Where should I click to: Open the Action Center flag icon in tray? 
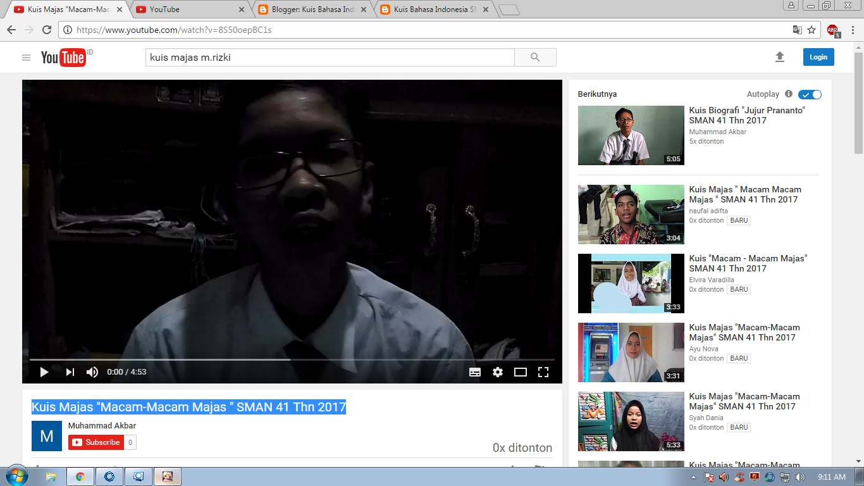click(709, 477)
